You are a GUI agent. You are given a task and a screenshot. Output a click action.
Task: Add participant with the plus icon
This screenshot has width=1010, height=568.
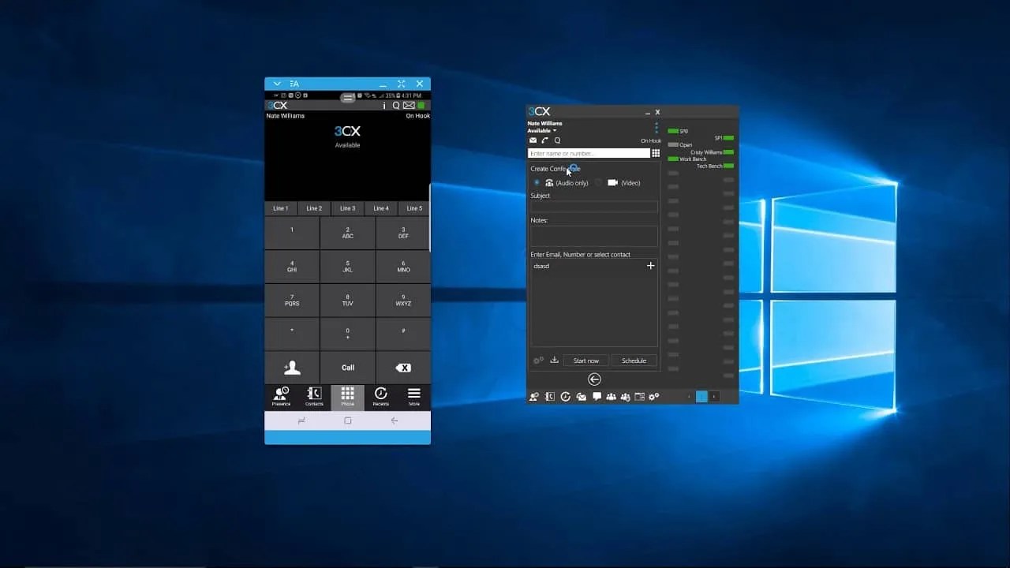pyautogui.click(x=651, y=266)
